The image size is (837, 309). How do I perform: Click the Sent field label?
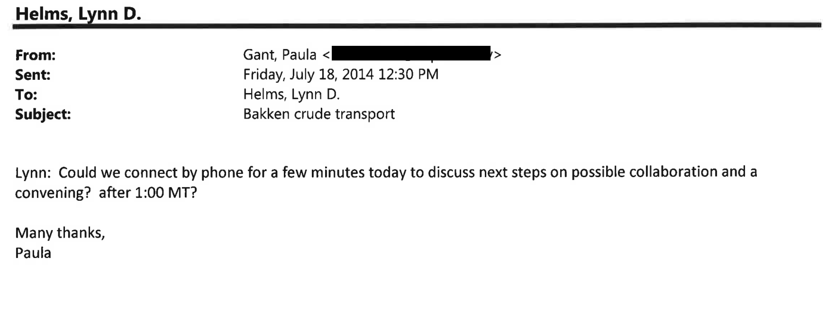tap(33, 75)
